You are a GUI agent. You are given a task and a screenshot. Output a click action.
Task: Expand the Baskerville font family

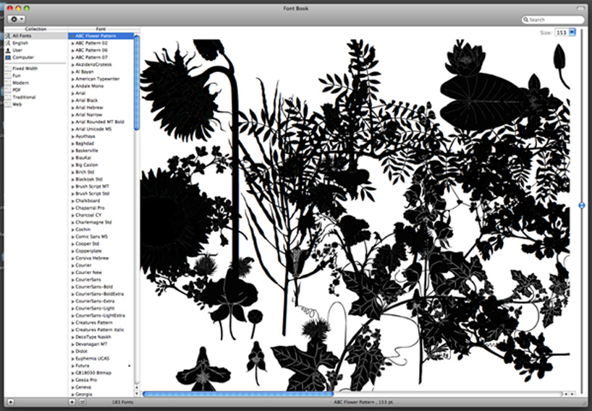coord(73,150)
